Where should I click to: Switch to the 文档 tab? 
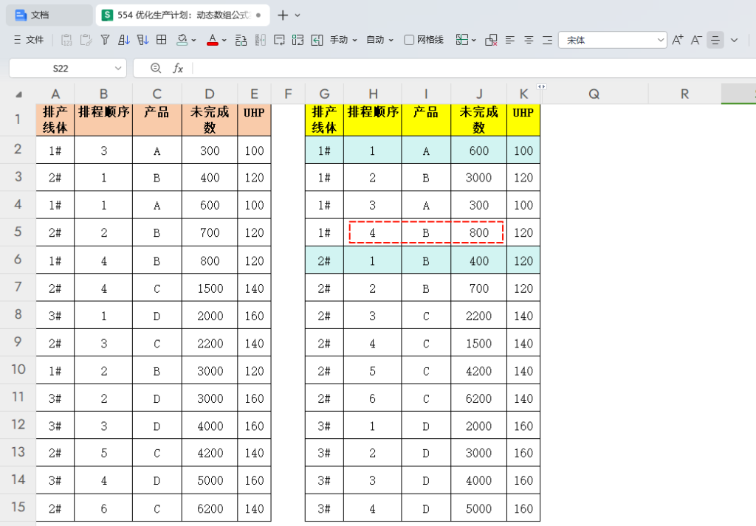(49, 15)
